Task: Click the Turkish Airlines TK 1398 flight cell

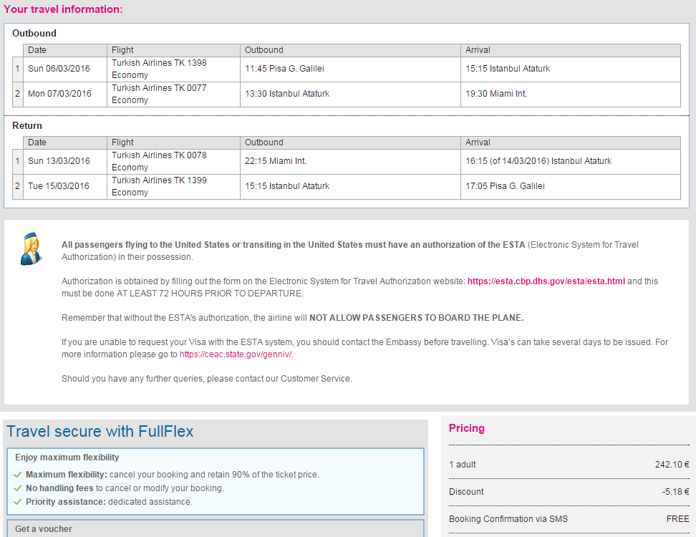Action: tap(173, 69)
